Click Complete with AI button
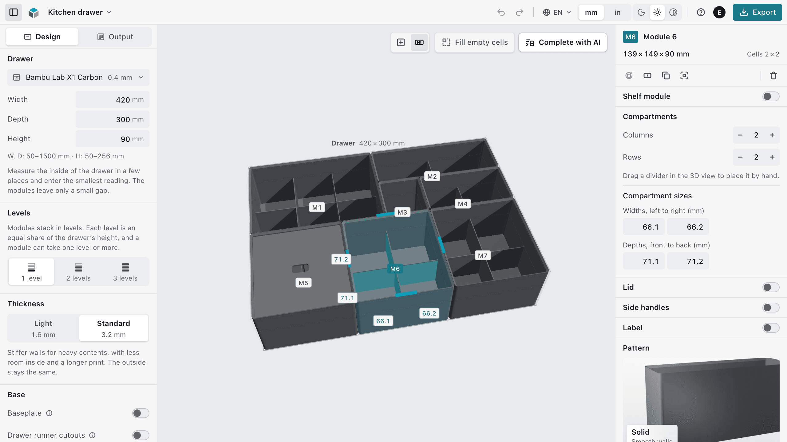 tap(563, 42)
